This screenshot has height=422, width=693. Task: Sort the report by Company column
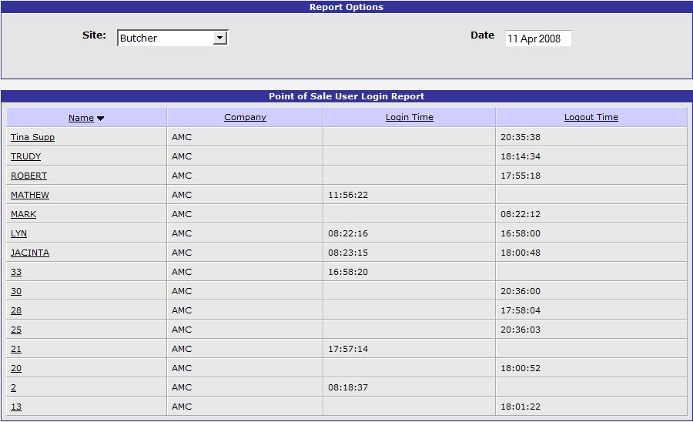click(245, 117)
